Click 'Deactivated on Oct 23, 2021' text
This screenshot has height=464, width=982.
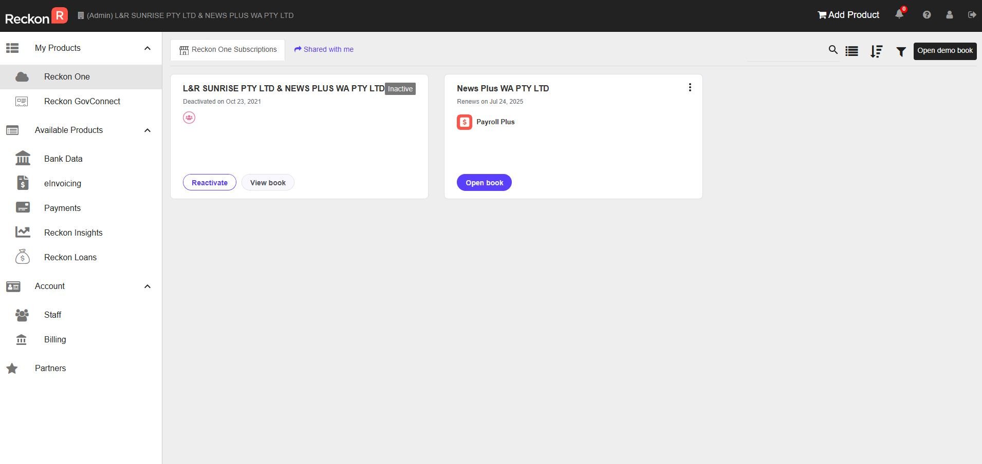coord(222,102)
